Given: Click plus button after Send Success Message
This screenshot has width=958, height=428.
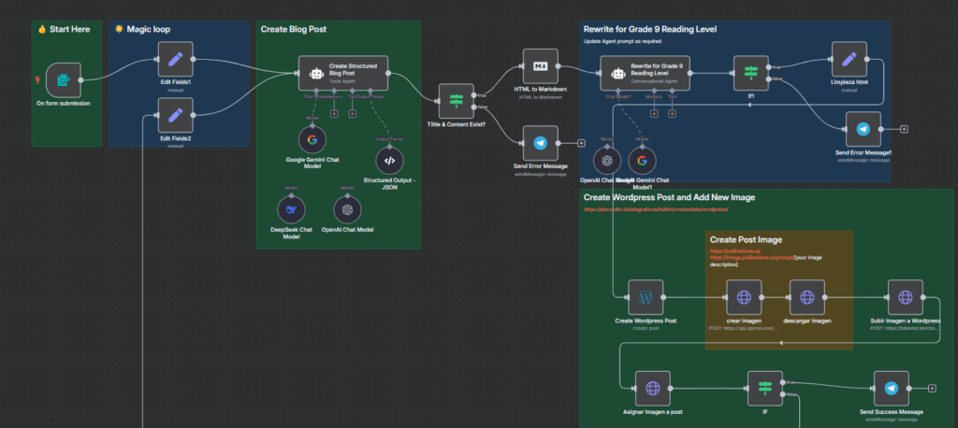Looking at the screenshot, I should [x=932, y=388].
